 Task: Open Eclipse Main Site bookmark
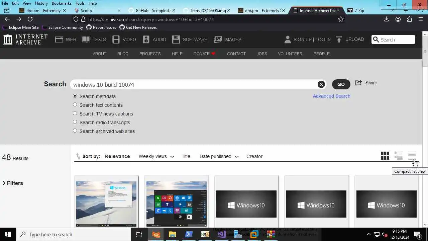20,27
